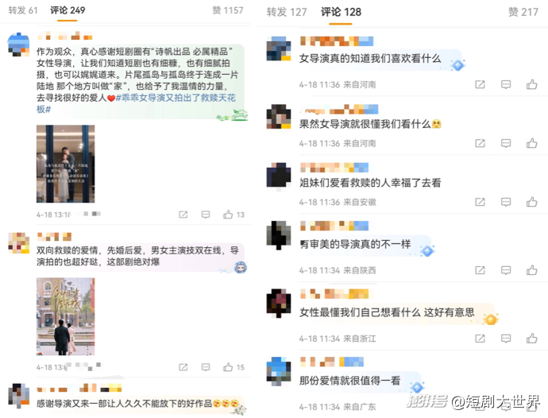Reply to comment about 诗帆出品 必属精品
The height and width of the screenshot is (418, 548).
(206, 215)
